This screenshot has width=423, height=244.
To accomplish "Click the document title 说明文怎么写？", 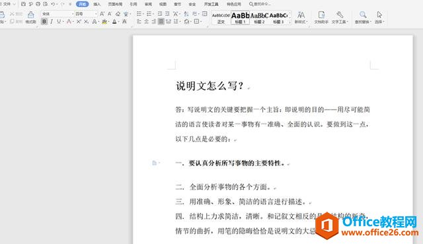I will pos(210,86).
